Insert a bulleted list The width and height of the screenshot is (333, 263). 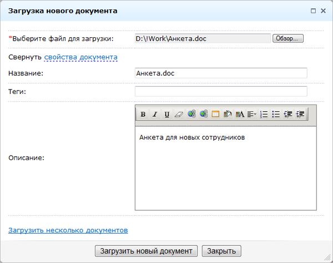276,114
